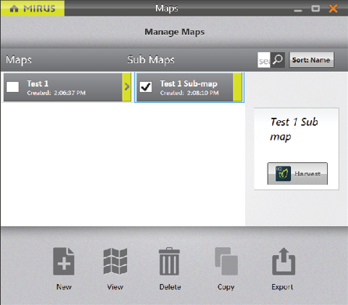Select the Test 1 map row
The image size is (348, 305).
67,87
